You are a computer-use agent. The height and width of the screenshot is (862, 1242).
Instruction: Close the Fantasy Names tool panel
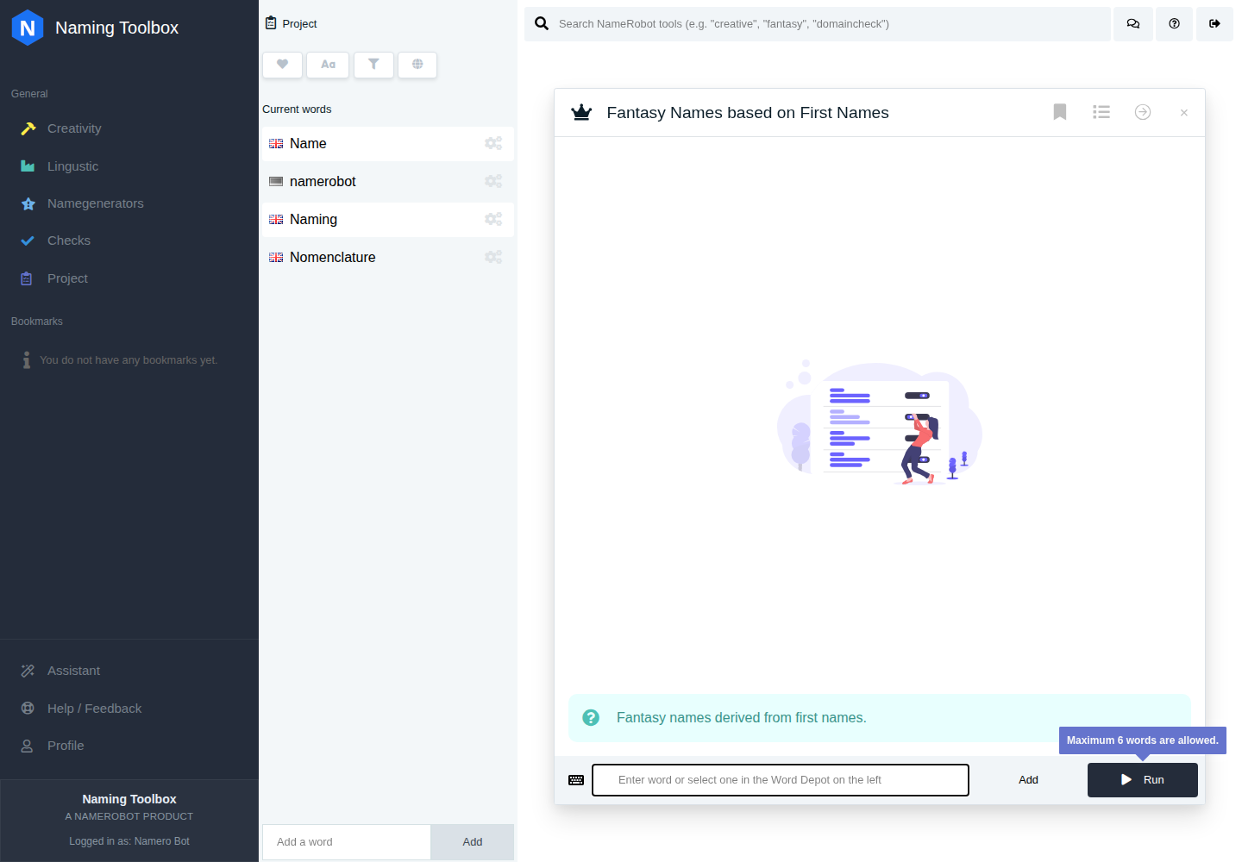click(1184, 113)
